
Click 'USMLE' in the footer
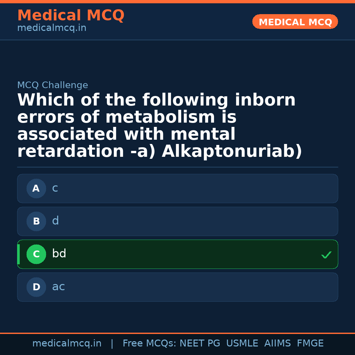(x=242, y=343)
